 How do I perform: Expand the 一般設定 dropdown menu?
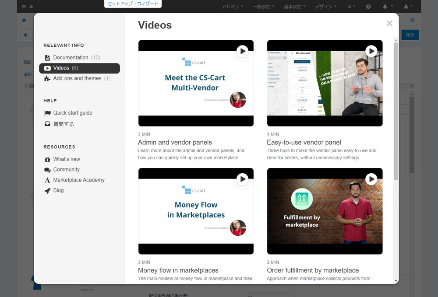click(264, 7)
